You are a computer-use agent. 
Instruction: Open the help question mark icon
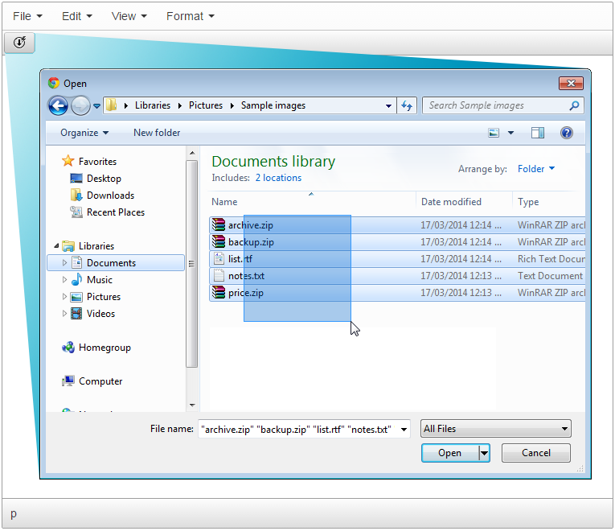click(x=567, y=133)
